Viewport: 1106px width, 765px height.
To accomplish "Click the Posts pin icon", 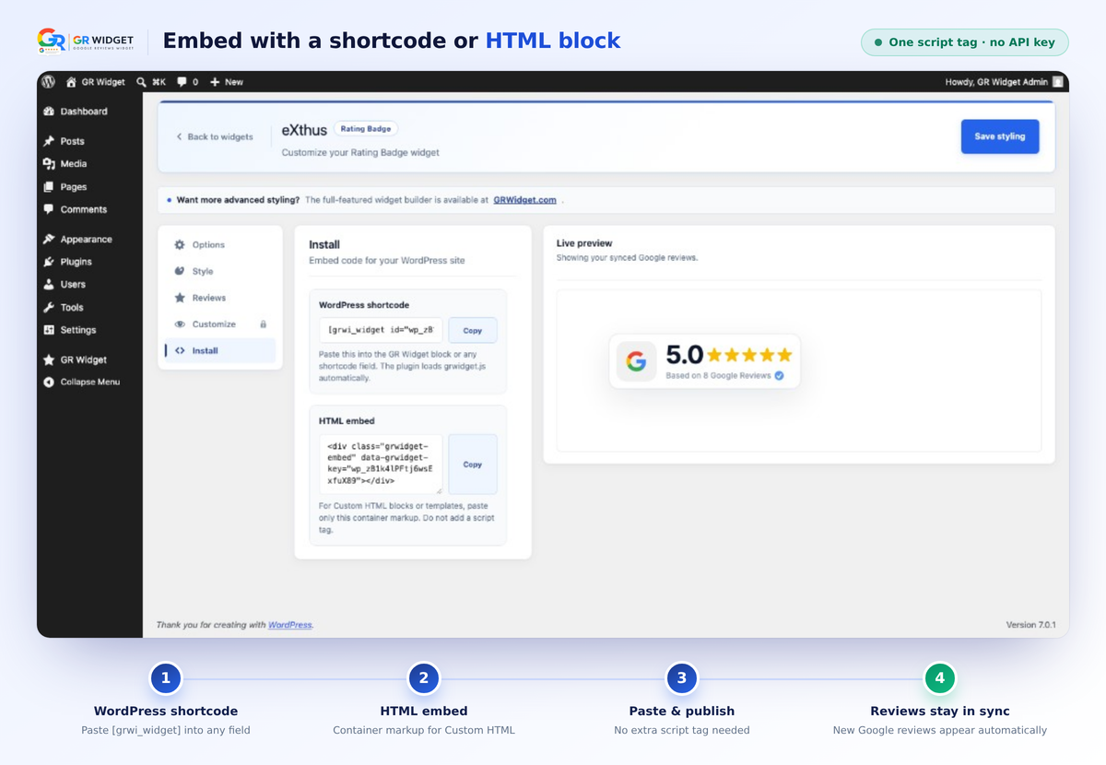I will (49, 141).
